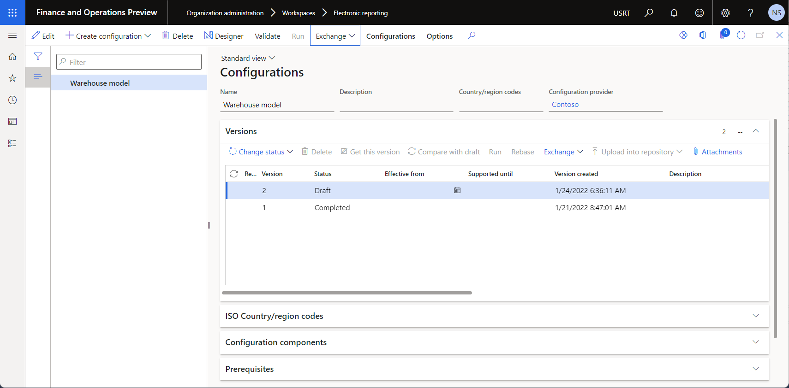Open the Configurations tab

[x=391, y=36]
